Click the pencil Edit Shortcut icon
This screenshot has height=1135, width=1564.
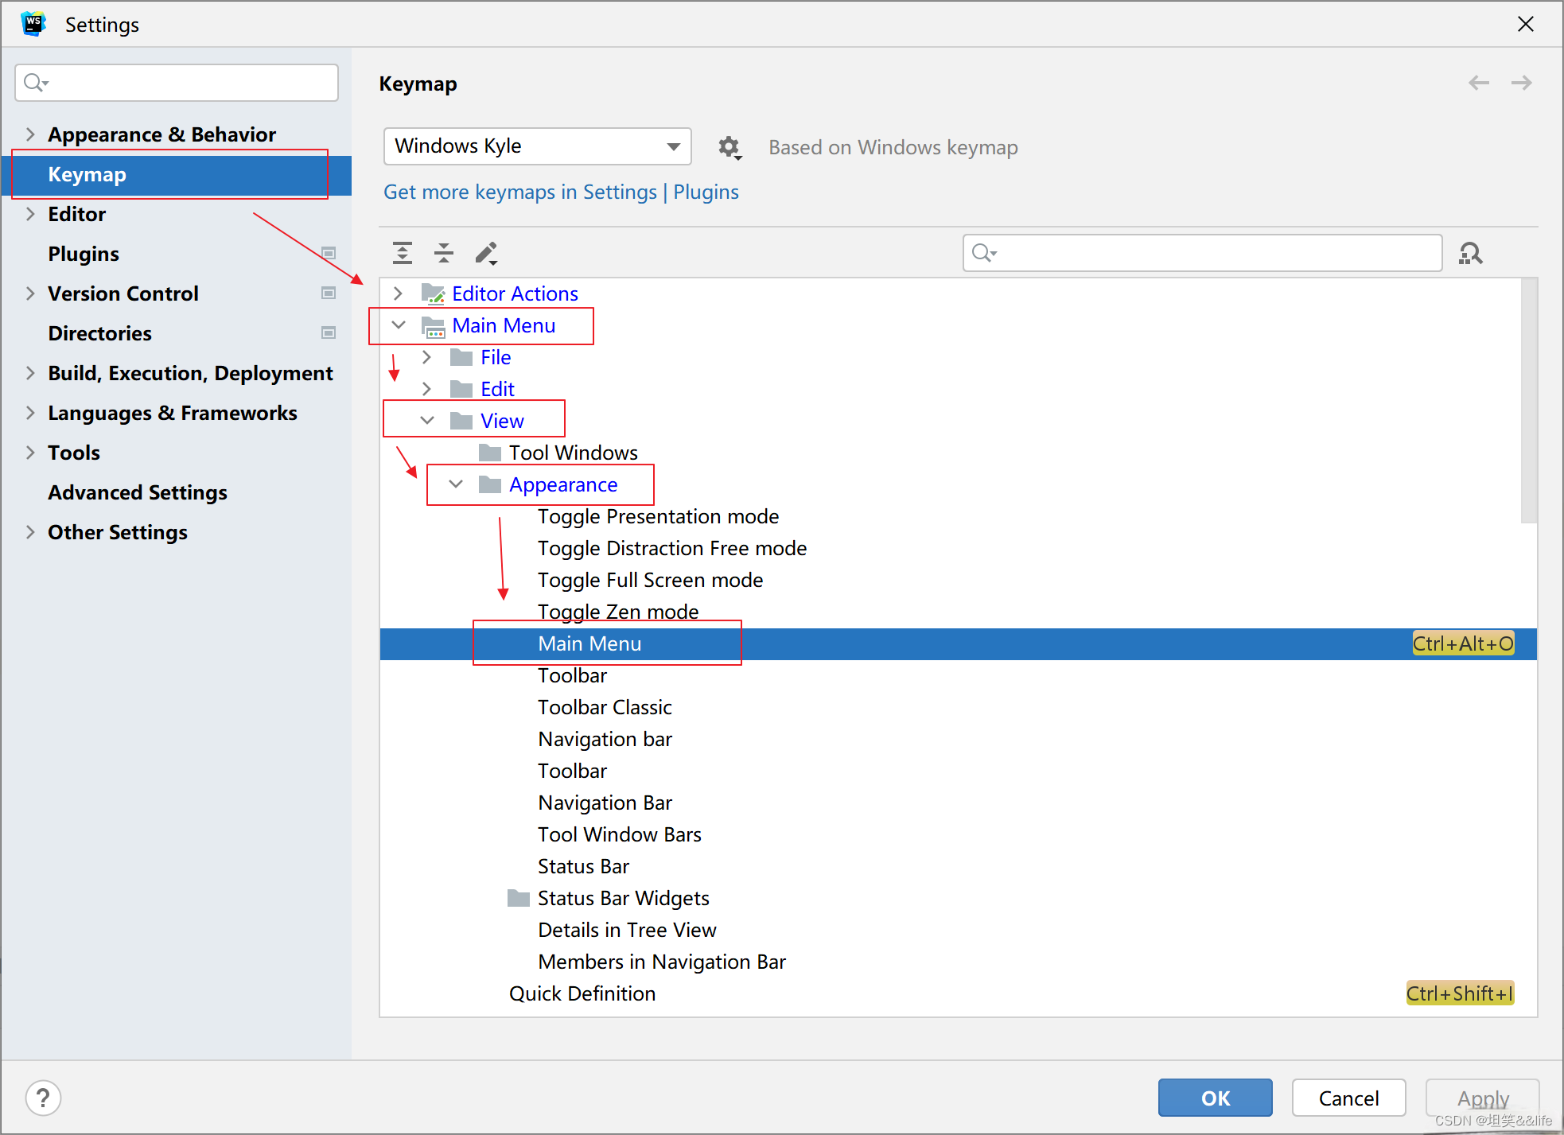pos(486,253)
